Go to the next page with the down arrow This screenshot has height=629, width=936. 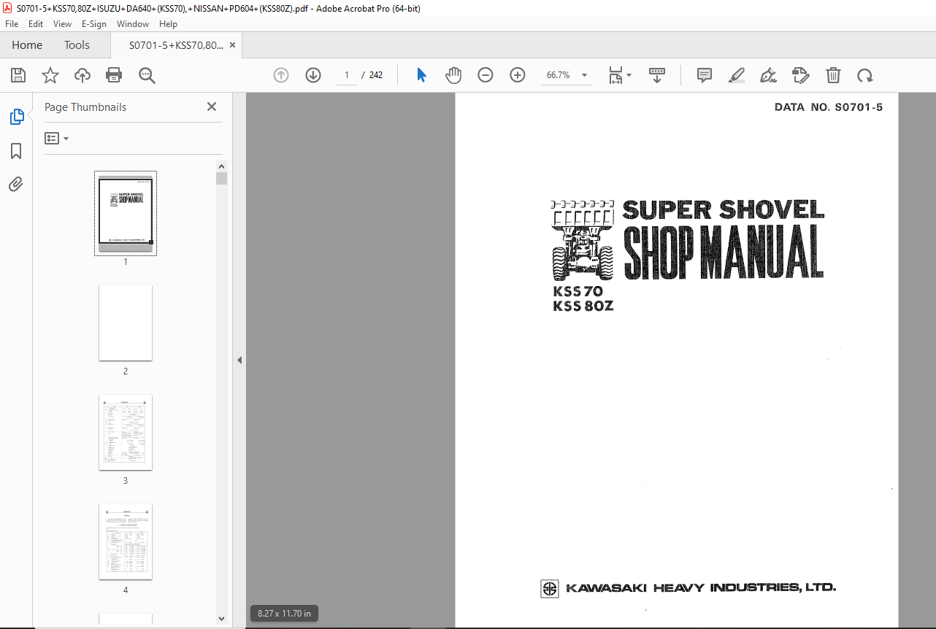pos(313,75)
